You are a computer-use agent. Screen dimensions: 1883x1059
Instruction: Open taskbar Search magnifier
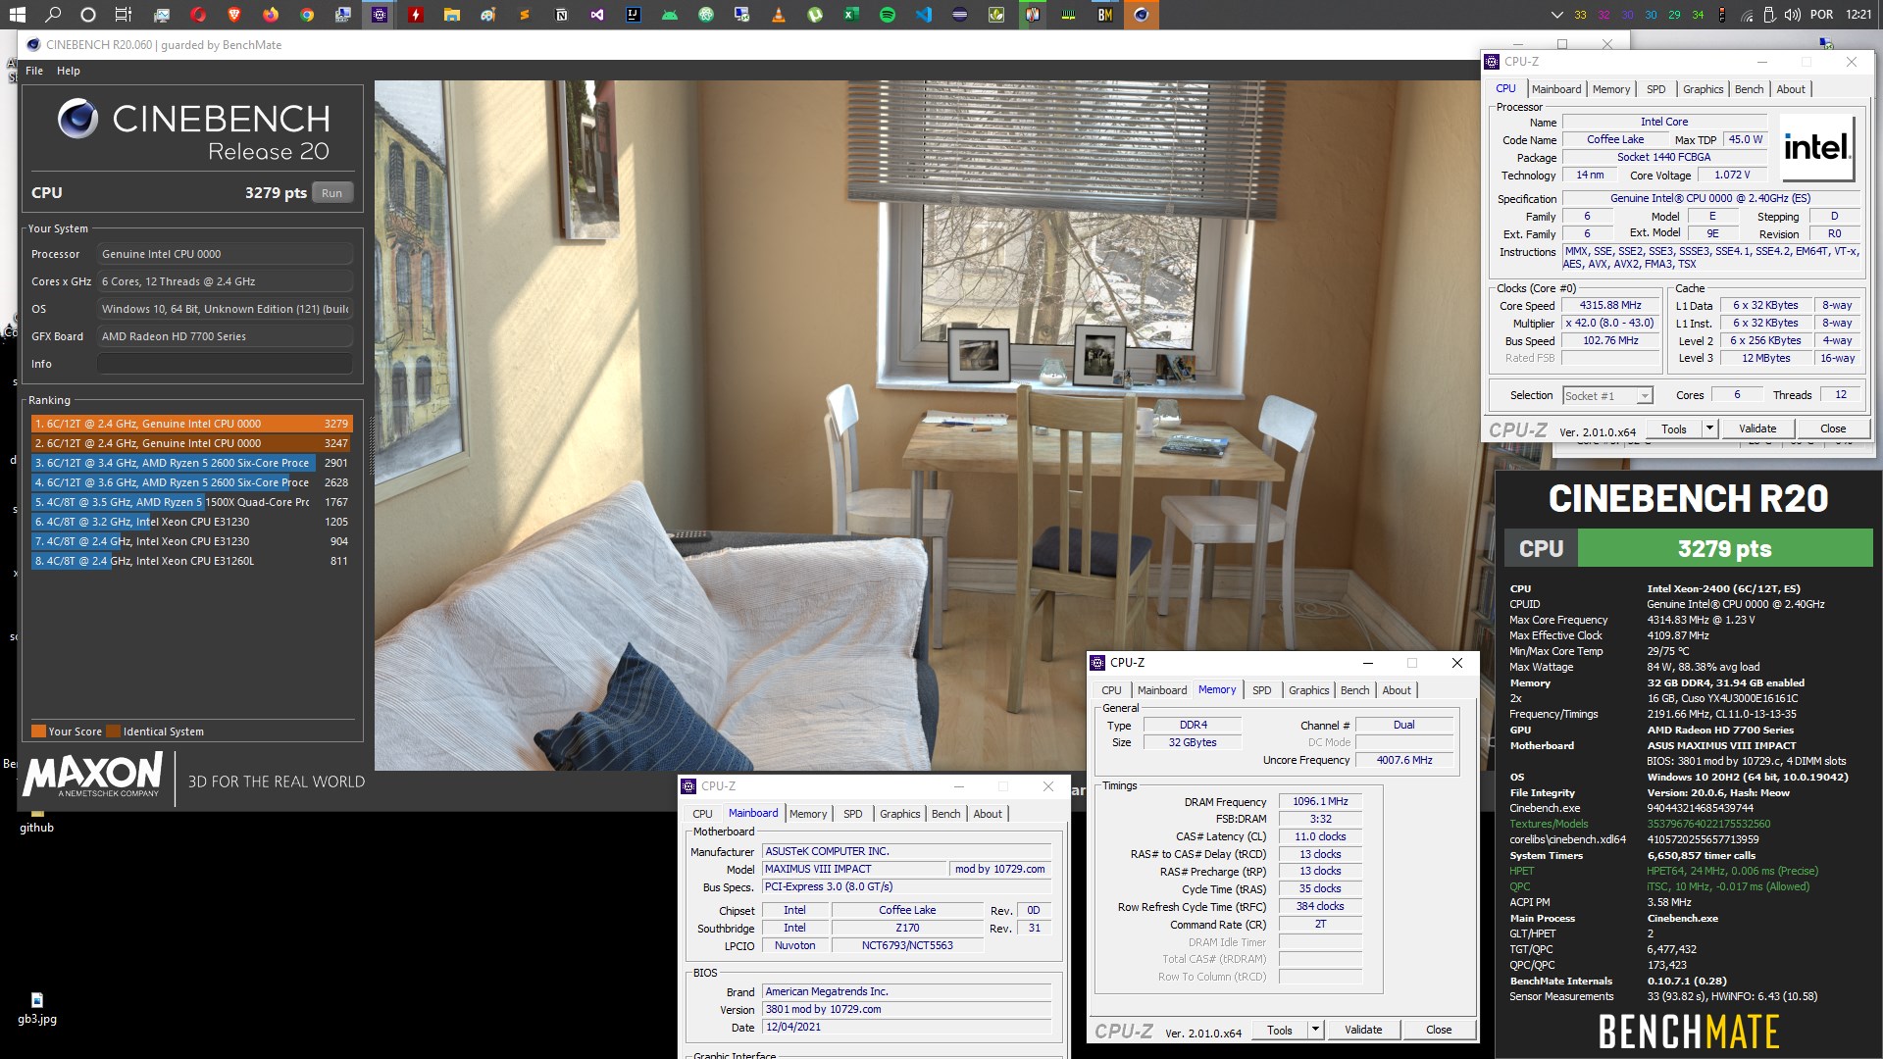[x=53, y=15]
